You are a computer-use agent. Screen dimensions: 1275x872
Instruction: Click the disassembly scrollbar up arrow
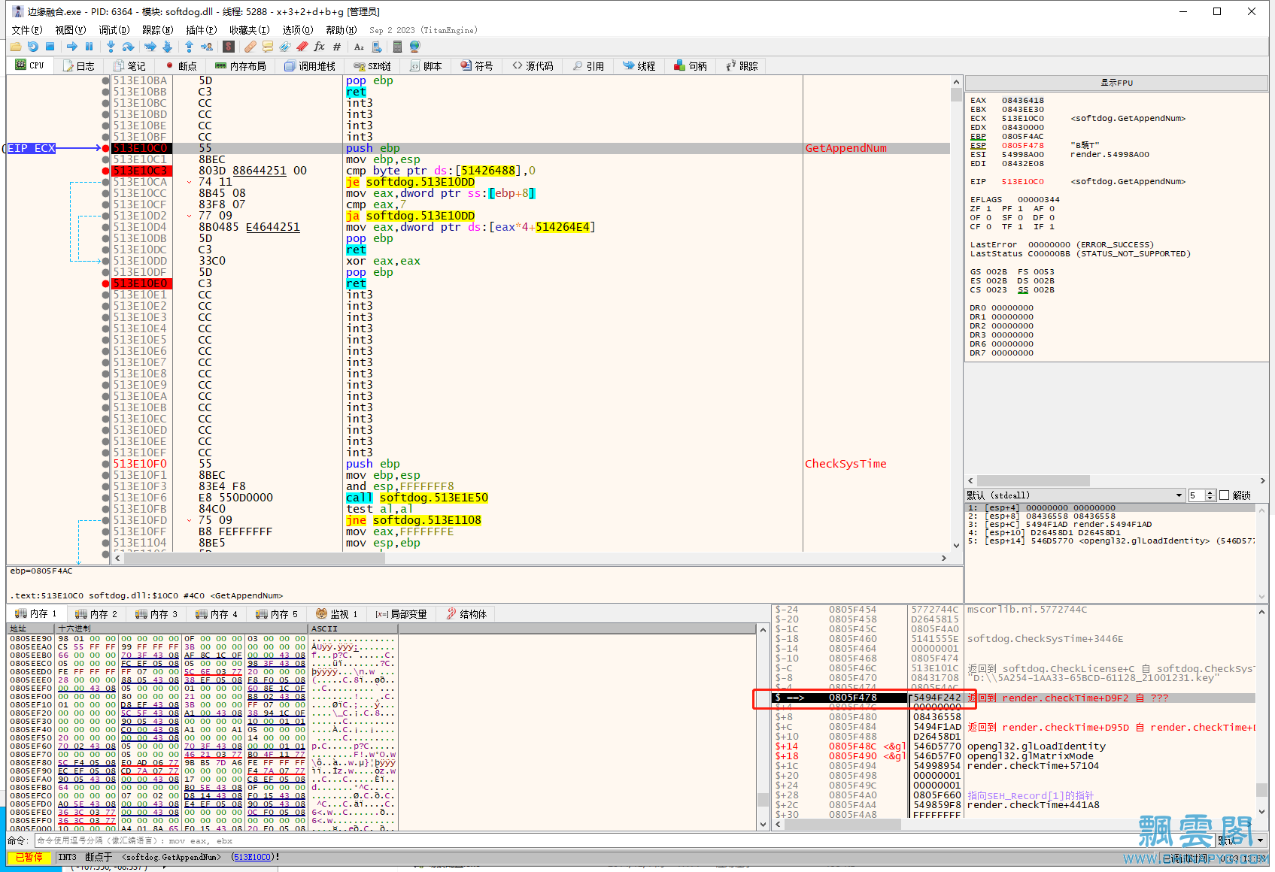[957, 82]
